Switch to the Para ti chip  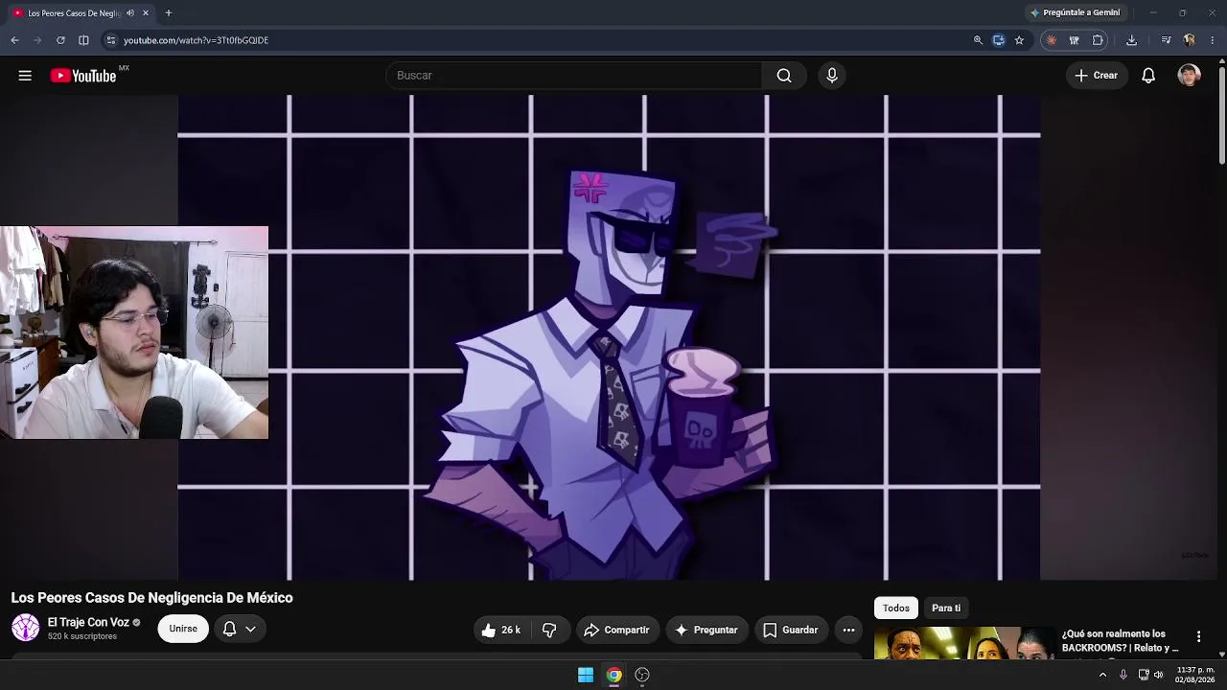tap(946, 608)
